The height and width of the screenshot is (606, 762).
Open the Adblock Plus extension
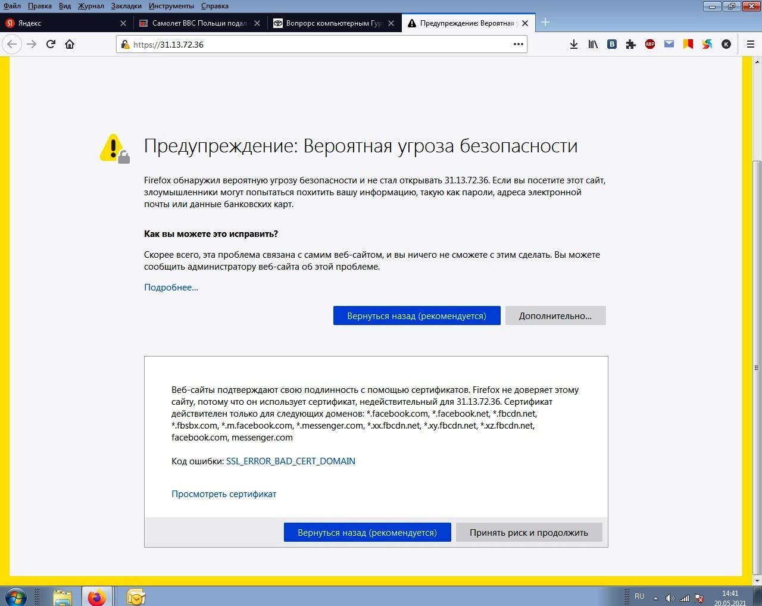coord(650,44)
